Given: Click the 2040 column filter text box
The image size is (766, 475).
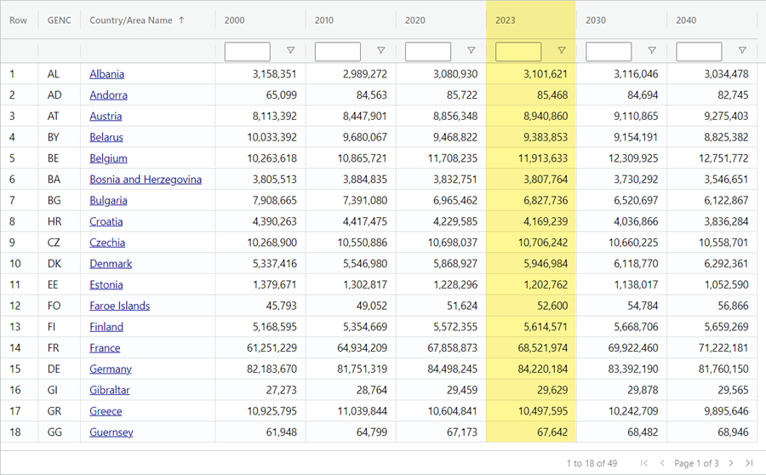Looking at the screenshot, I should (699, 51).
